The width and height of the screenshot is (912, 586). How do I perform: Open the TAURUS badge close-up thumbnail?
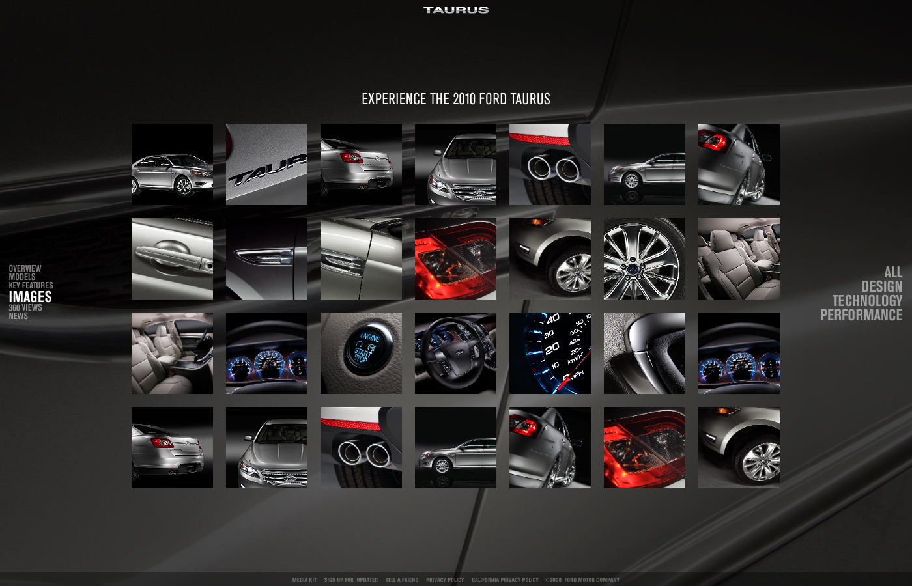266,164
